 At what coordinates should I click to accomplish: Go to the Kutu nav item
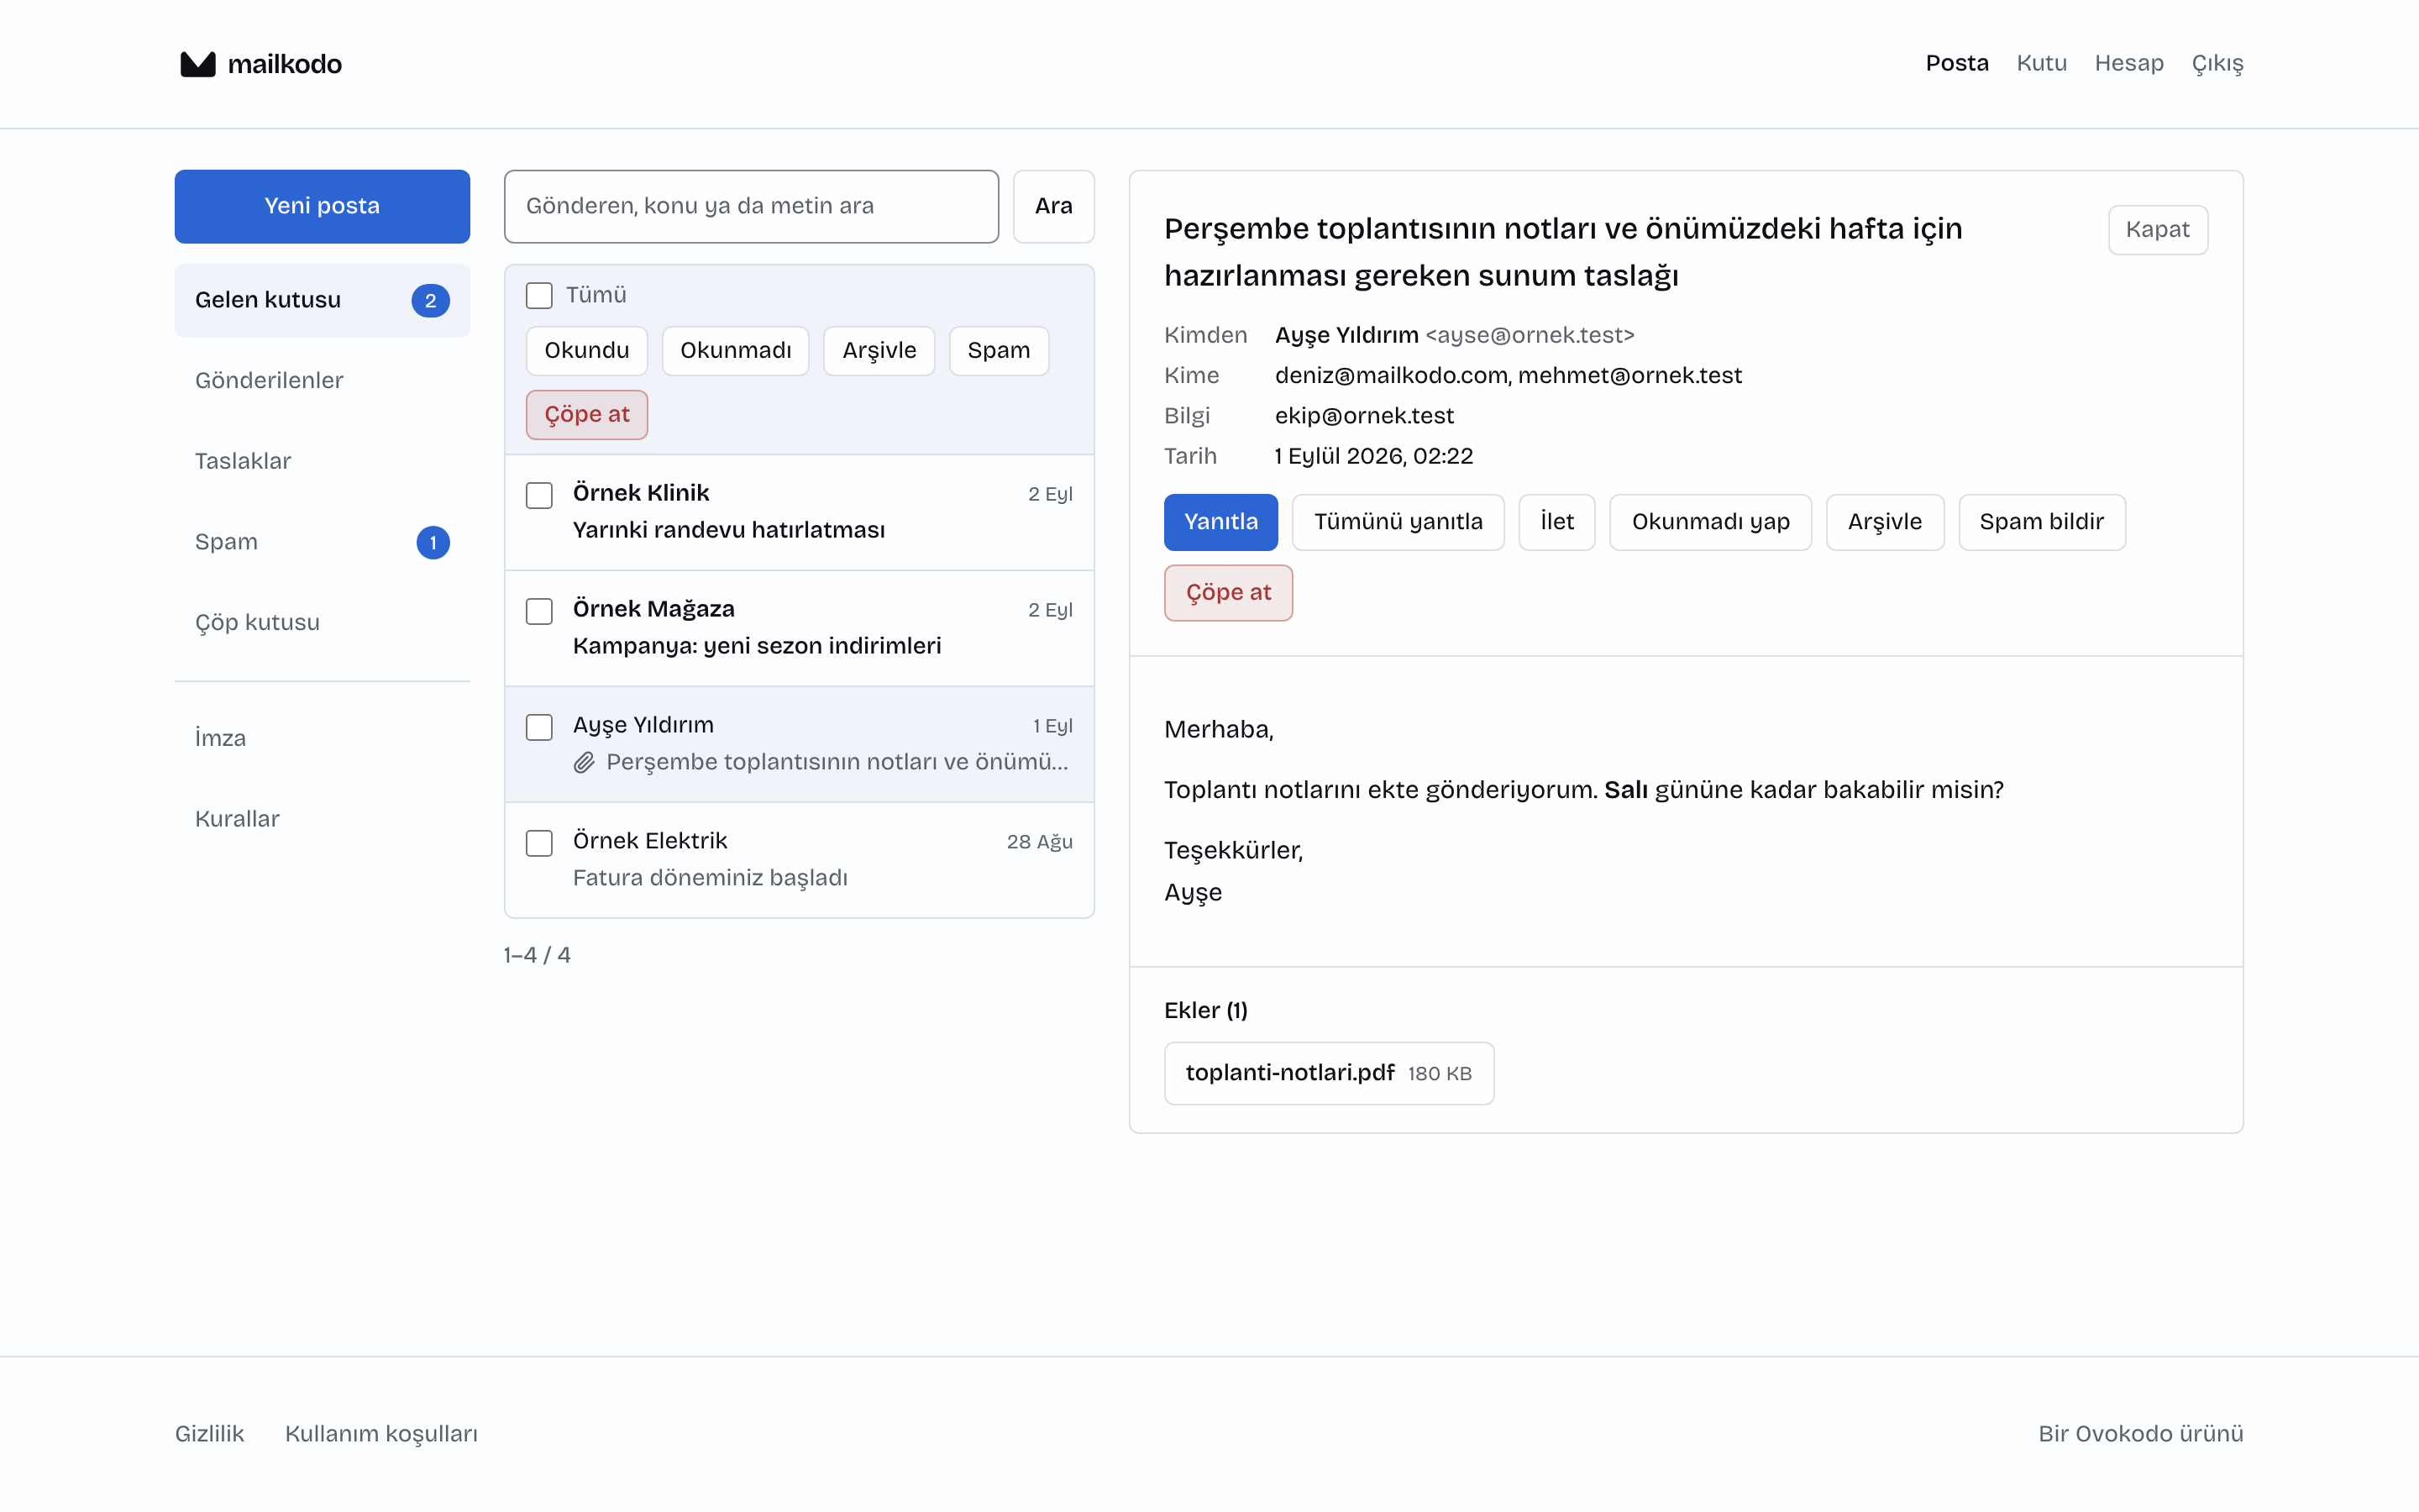point(2041,64)
